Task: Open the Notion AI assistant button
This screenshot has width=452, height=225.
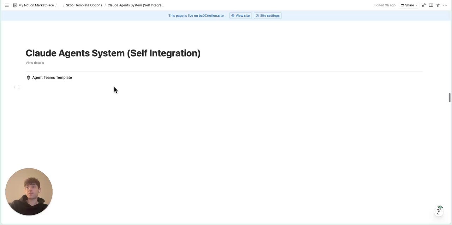Action: pos(439,211)
